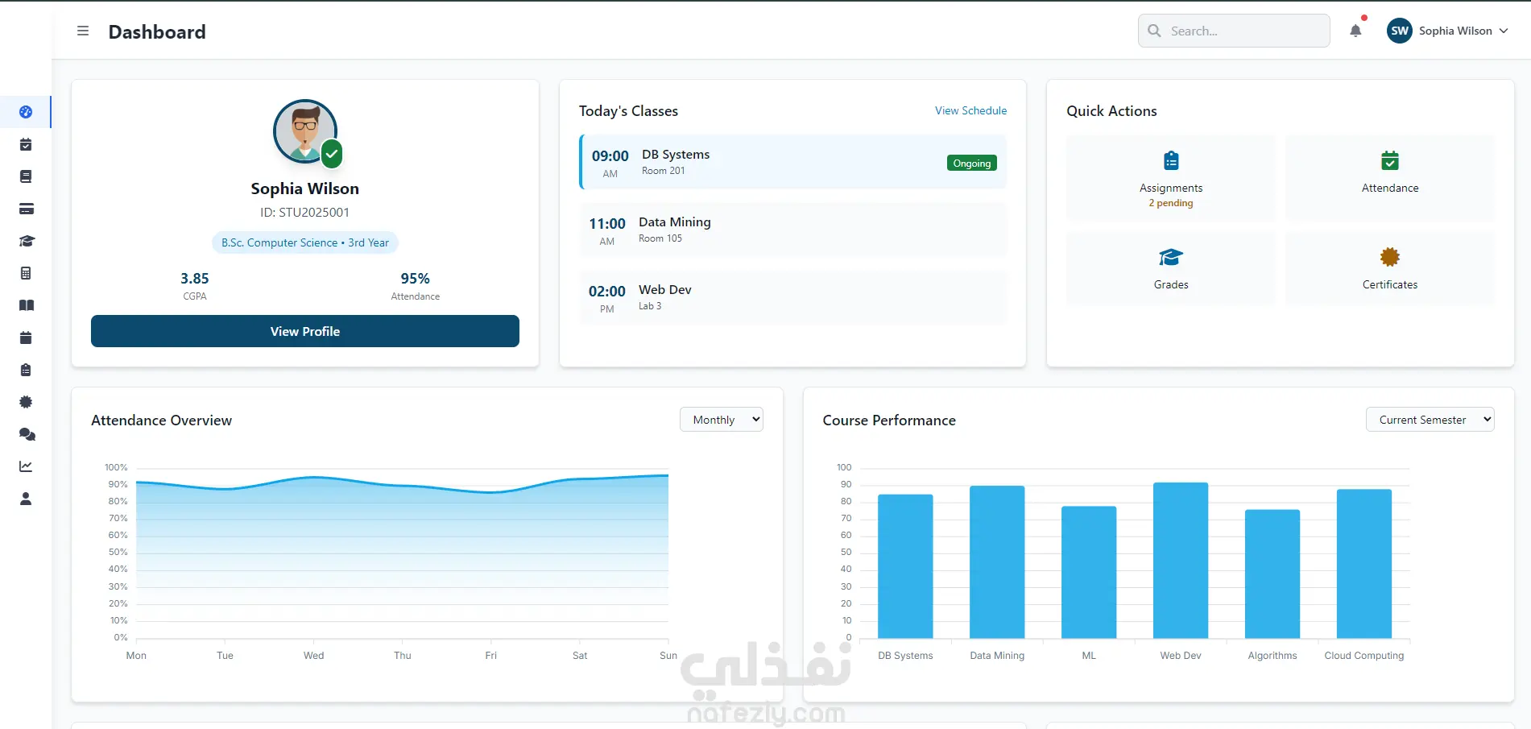Open the certificate badge sidebar icon

[x=26, y=402]
